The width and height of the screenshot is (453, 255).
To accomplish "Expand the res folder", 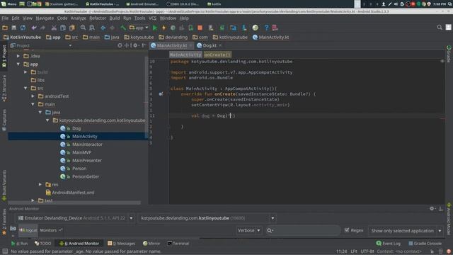I will (40, 184).
